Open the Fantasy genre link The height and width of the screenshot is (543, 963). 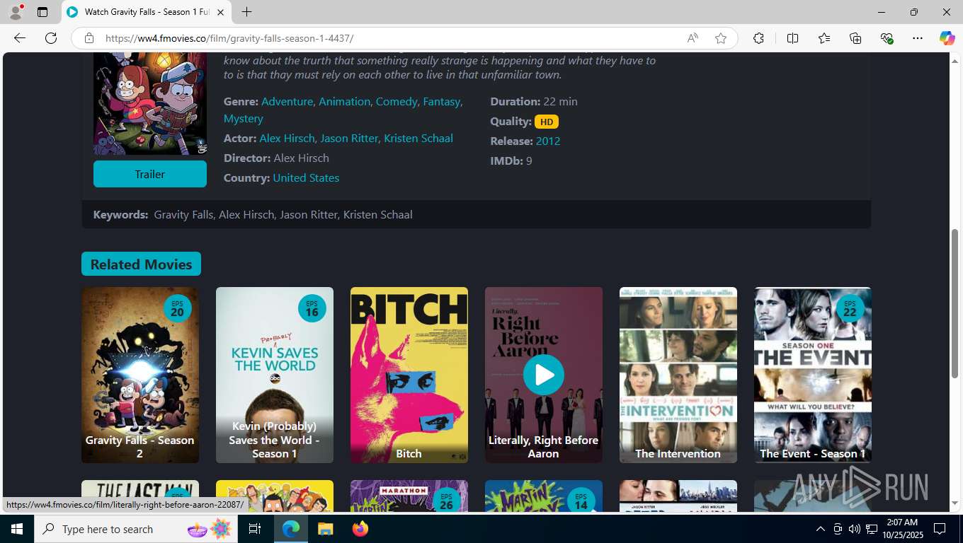[x=441, y=101]
